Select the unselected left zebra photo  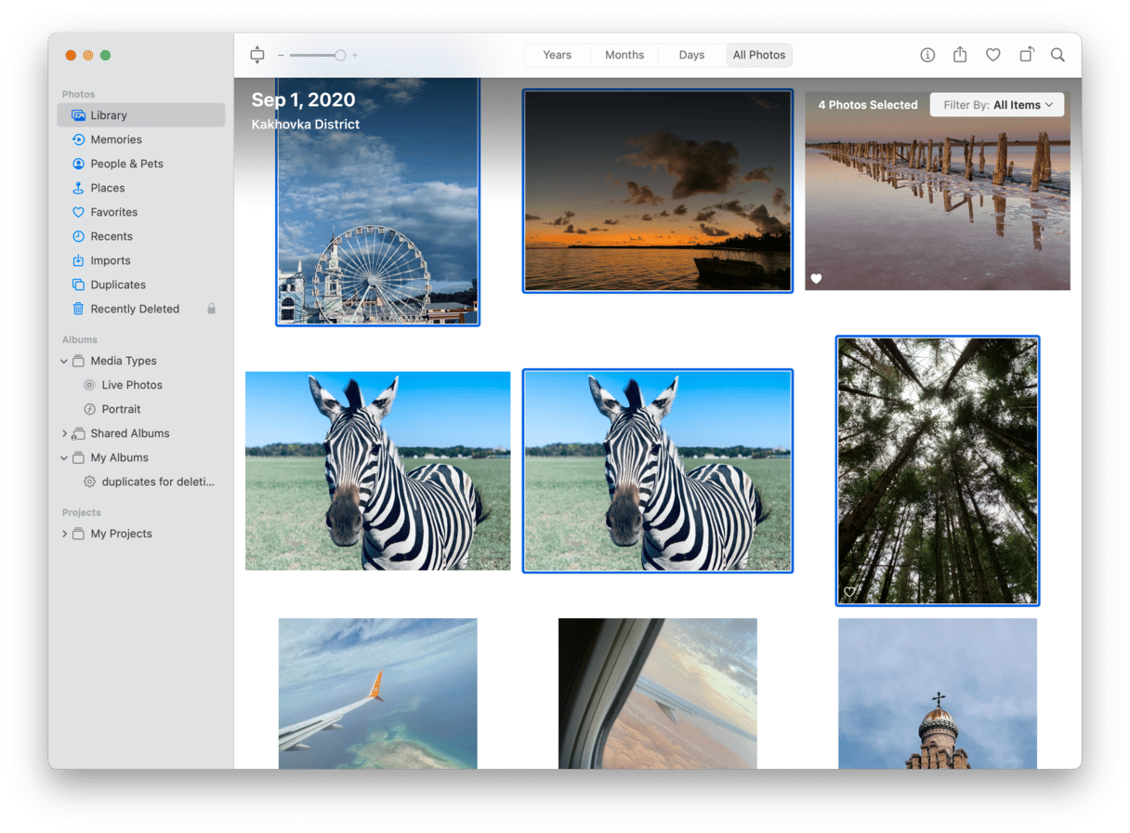[377, 470]
